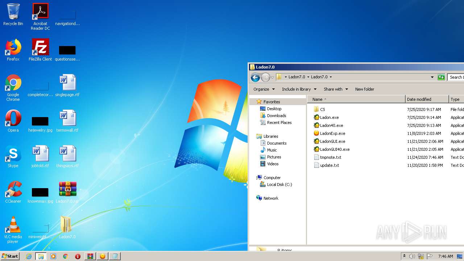Select tmpnote.txt in file list
The width and height of the screenshot is (464, 261).
(x=331, y=157)
